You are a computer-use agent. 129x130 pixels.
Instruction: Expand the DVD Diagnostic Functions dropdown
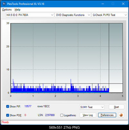73,15
